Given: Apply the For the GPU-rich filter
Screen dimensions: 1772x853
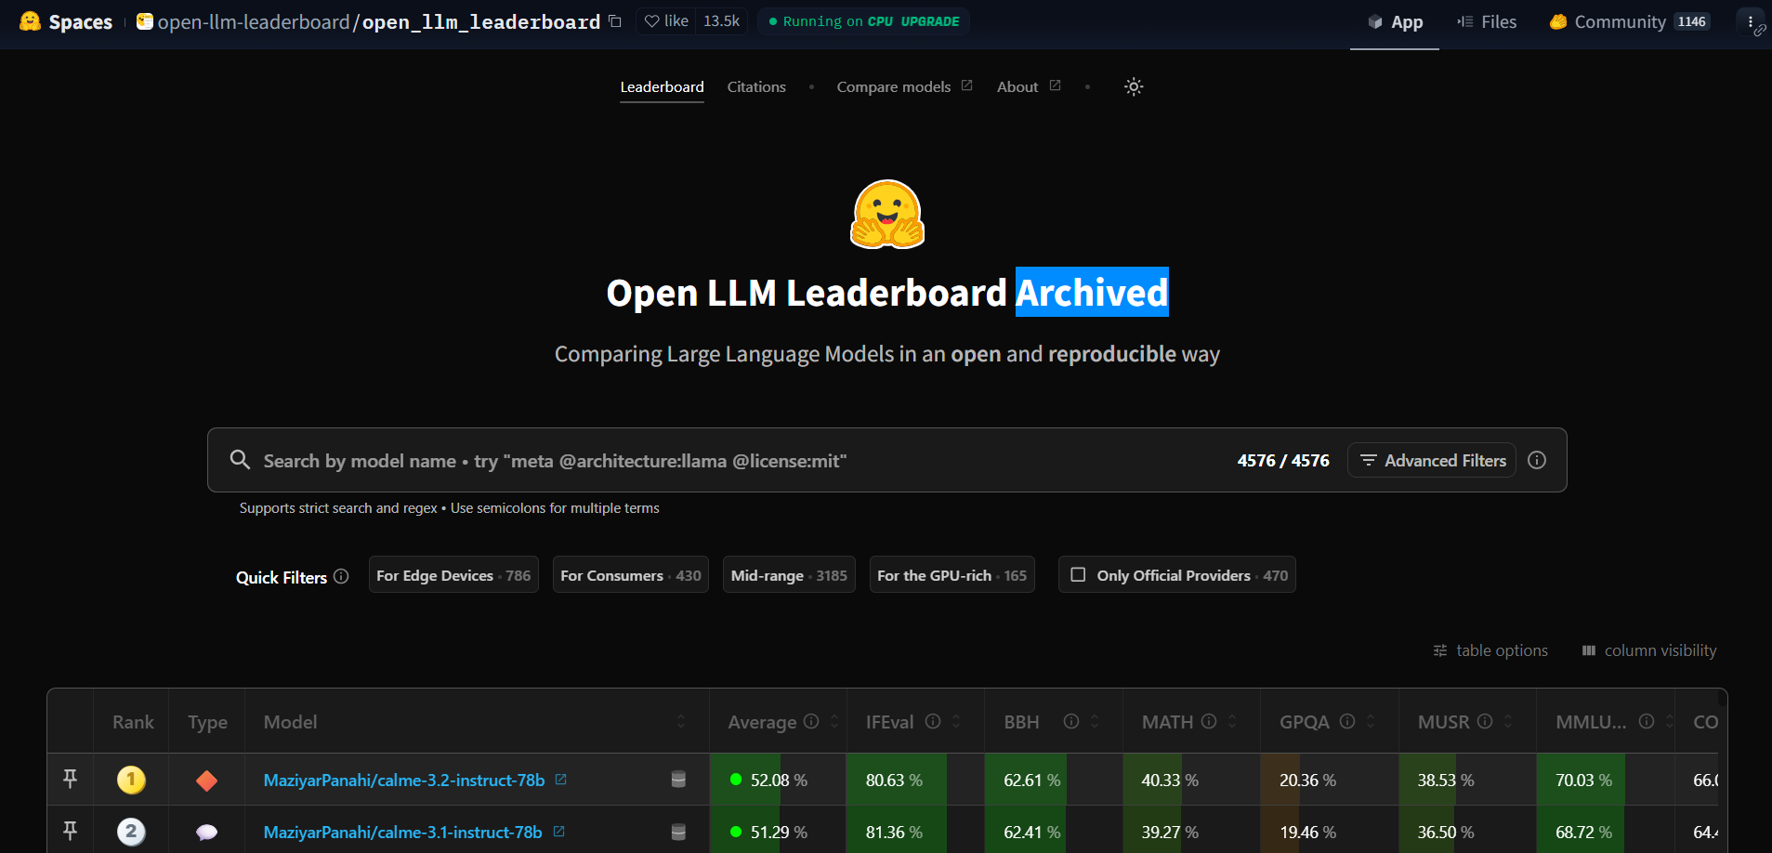Looking at the screenshot, I should [952, 575].
